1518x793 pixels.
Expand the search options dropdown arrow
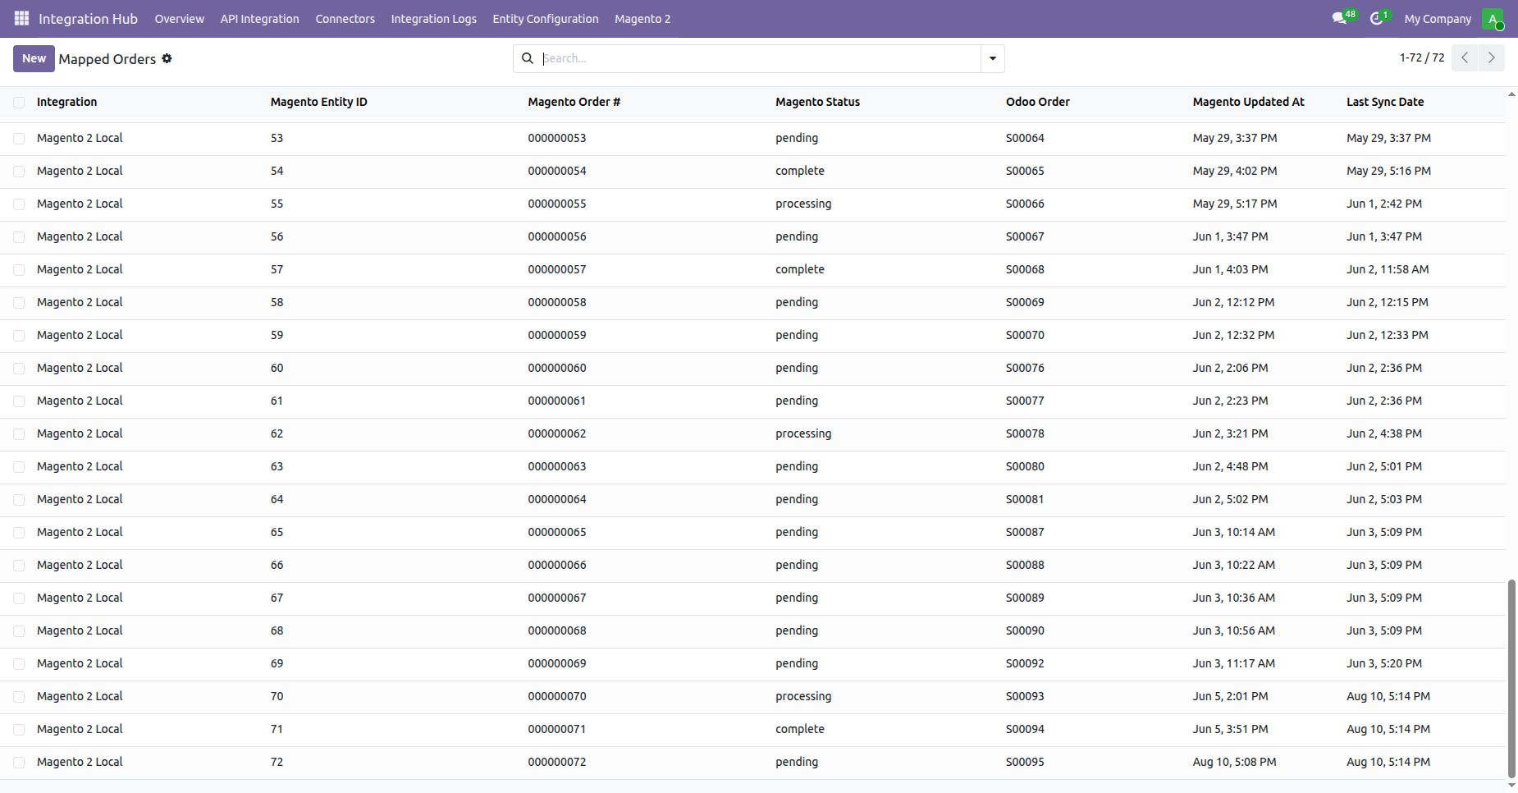993,58
